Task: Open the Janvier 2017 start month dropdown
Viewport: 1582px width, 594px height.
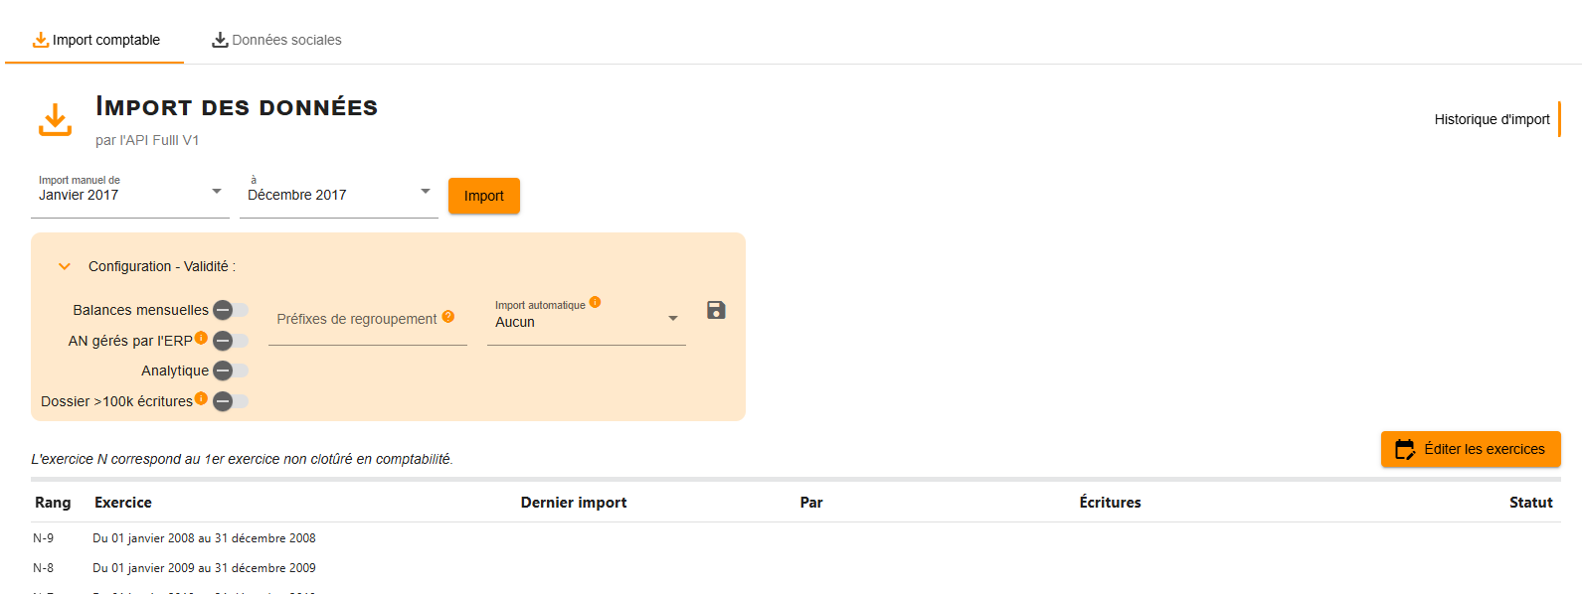Action: (x=130, y=194)
